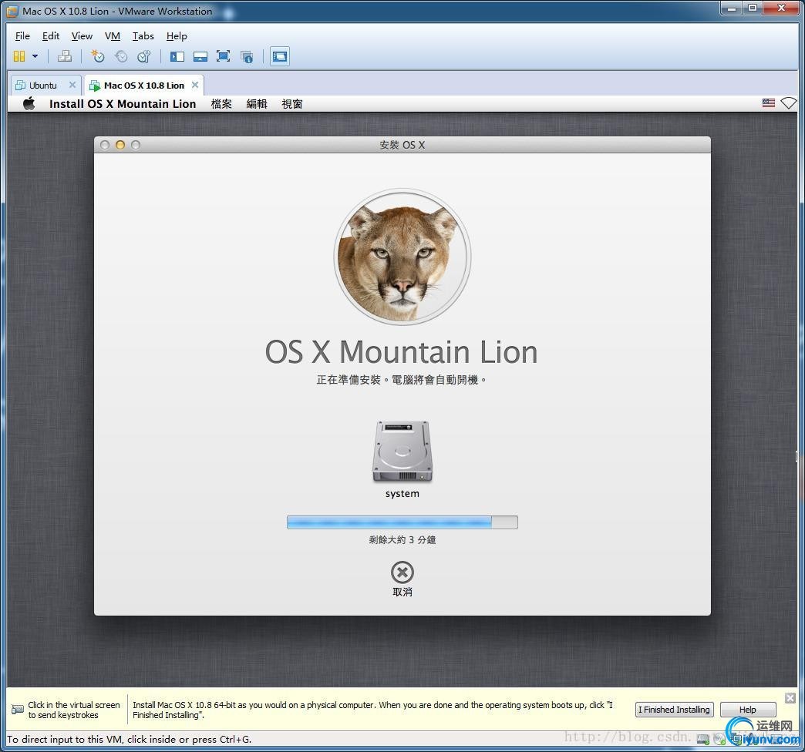This screenshot has width=805, height=752.
Task: Close the Ubuntu tab
Action: tap(72, 85)
